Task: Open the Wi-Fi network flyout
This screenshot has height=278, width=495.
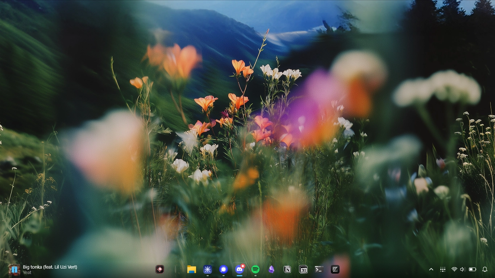Action: 454,269
